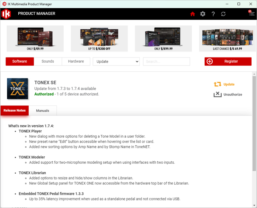The height and width of the screenshot is (208, 257).
Task: Select the Software category tab
Action: (20, 61)
